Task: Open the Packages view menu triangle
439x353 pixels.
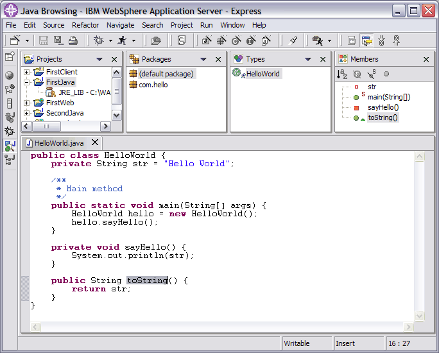Action: pyautogui.click(x=203, y=59)
